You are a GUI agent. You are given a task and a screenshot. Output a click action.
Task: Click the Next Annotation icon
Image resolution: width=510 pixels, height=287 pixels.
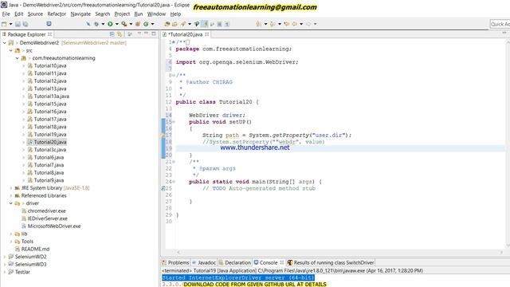pos(258,24)
